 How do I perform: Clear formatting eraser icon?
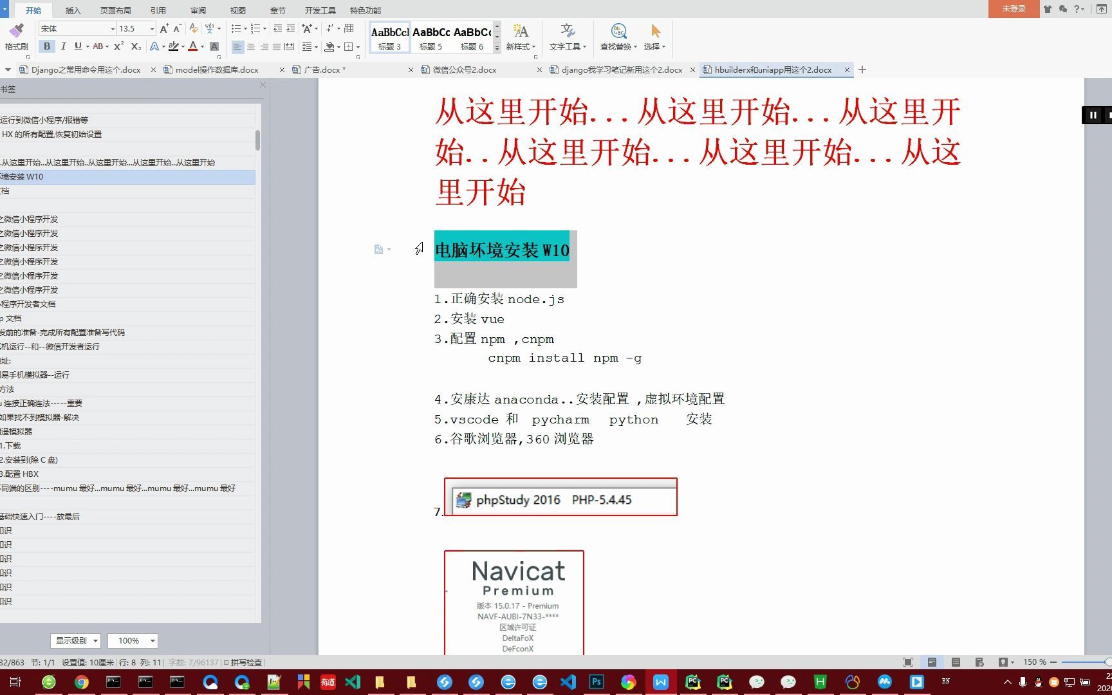coord(194,28)
